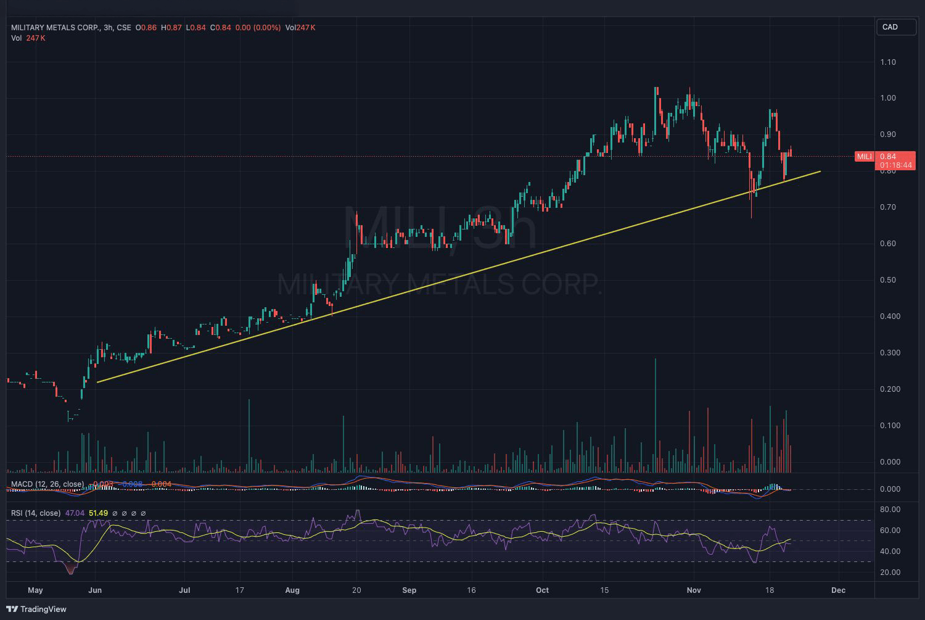Click the 80.00 level on RSI scale

click(890, 510)
